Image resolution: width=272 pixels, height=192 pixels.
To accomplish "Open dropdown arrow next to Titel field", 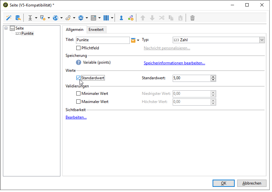I will point(138,40).
